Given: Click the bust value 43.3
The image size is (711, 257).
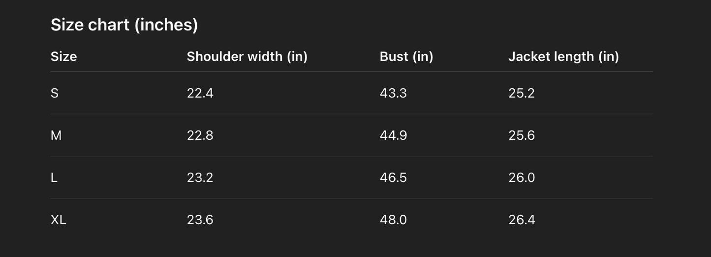Looking at the screenshot, I should click(x=393, y=93).
